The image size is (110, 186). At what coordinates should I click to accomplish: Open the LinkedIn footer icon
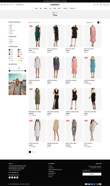[x=15, y=177]
